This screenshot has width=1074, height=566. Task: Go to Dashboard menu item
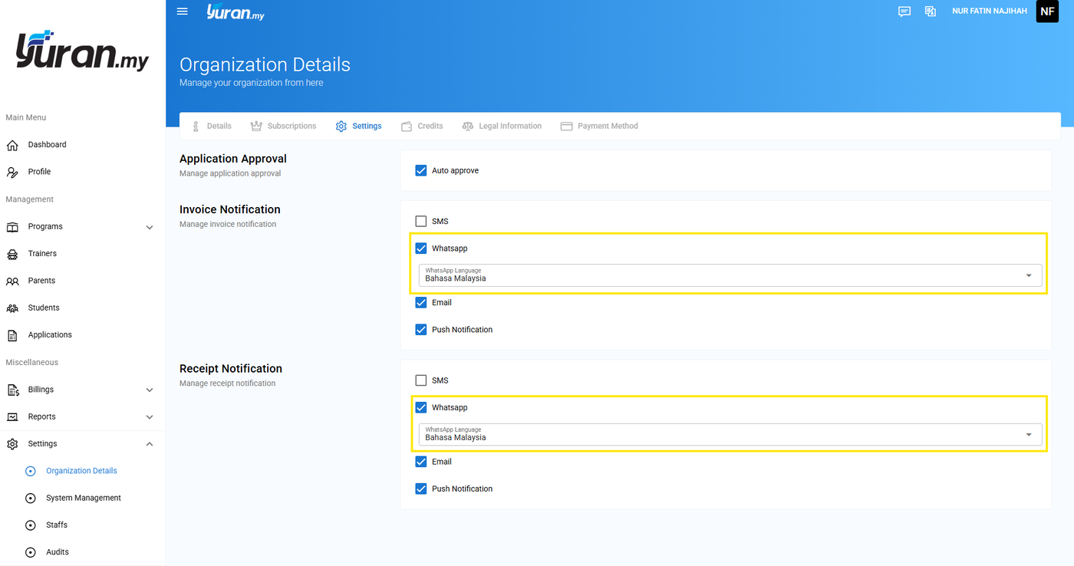(47, 145)
